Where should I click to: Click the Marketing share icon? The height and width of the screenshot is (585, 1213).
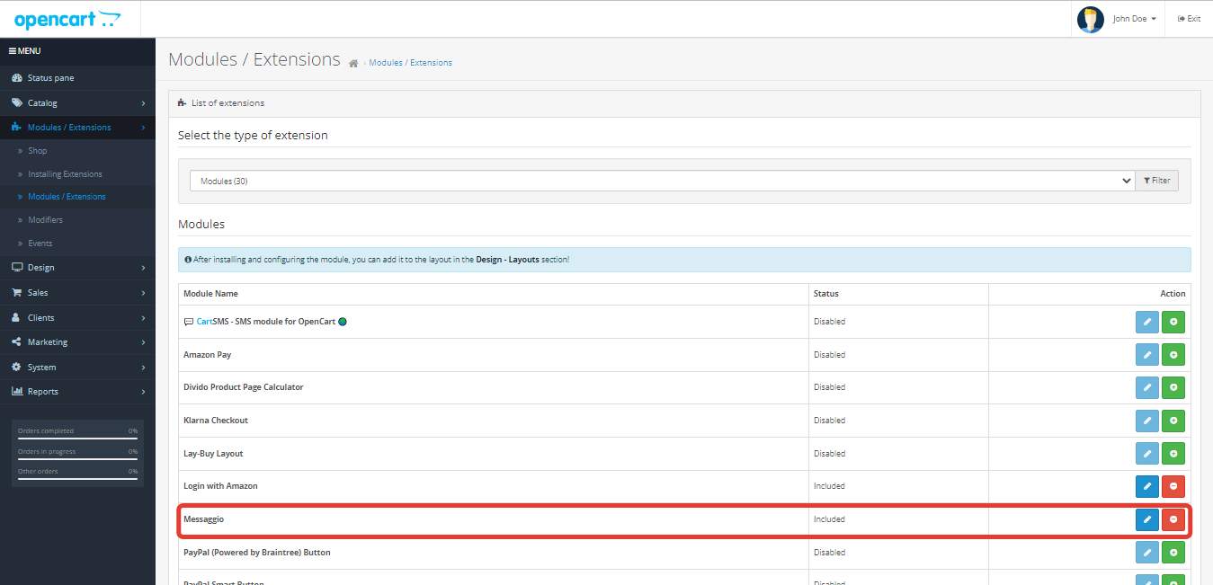click(17, 342)
